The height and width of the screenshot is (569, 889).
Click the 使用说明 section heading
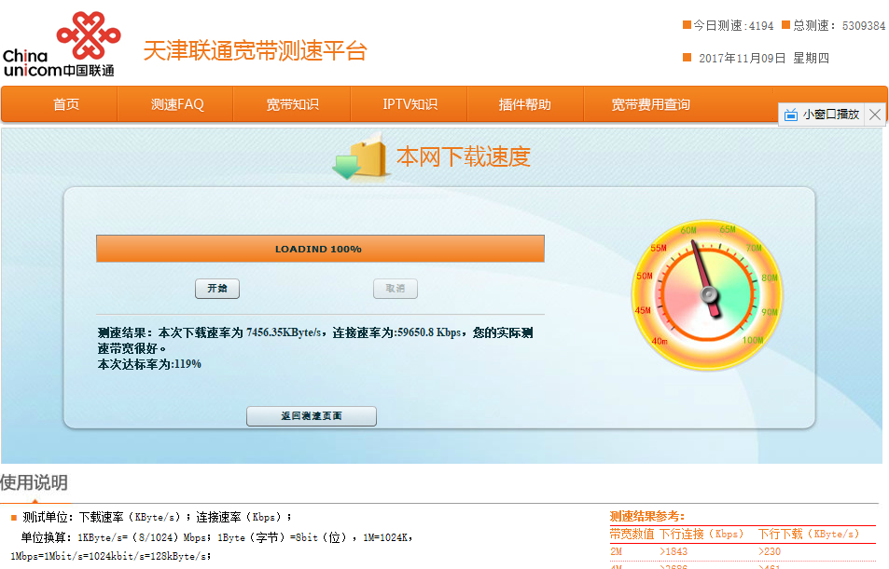coord(34,482)
